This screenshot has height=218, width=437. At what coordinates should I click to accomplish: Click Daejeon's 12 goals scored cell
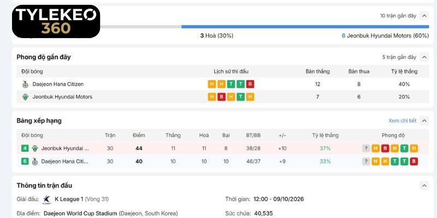[318, 84]
